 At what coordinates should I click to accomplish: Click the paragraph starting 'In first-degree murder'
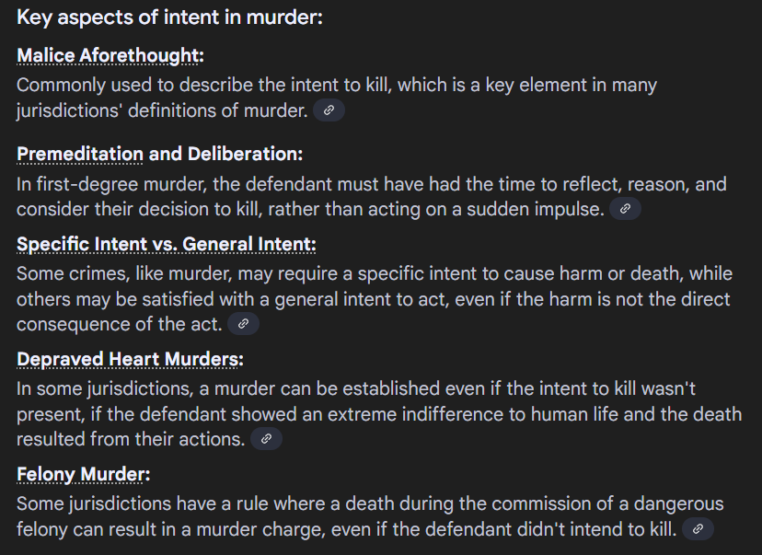click(371, 197)
